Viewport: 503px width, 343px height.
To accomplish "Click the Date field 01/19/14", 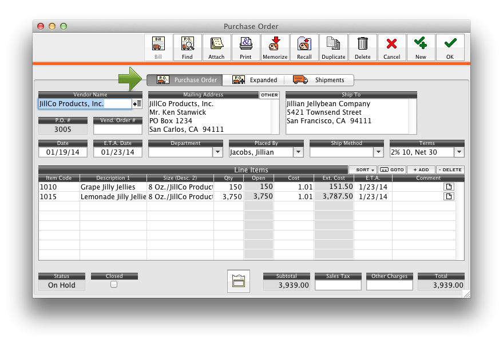I will [x=63, y=152].
